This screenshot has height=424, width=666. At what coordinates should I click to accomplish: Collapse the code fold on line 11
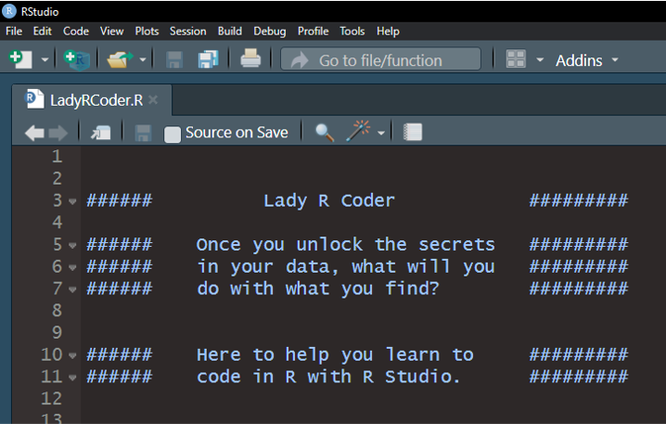tap(72, 378)
